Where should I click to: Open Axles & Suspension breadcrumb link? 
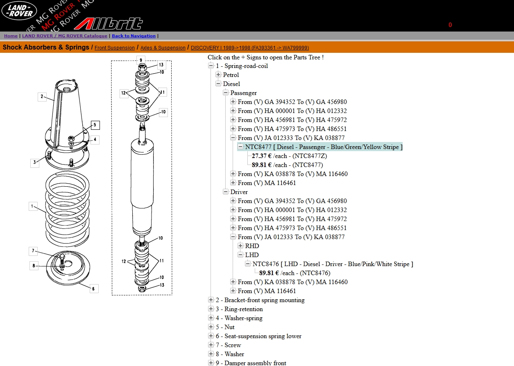[x=163, y=48]
